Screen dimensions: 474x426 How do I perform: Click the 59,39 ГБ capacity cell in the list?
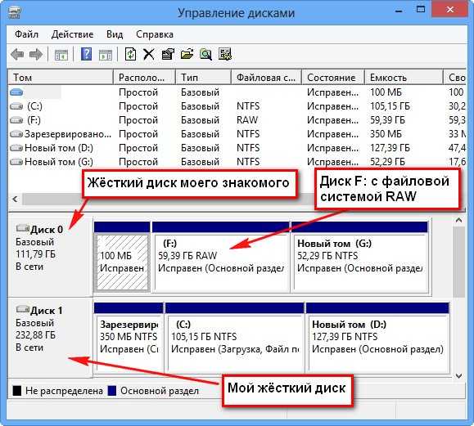pyautogui.click(x=387, y=120)
